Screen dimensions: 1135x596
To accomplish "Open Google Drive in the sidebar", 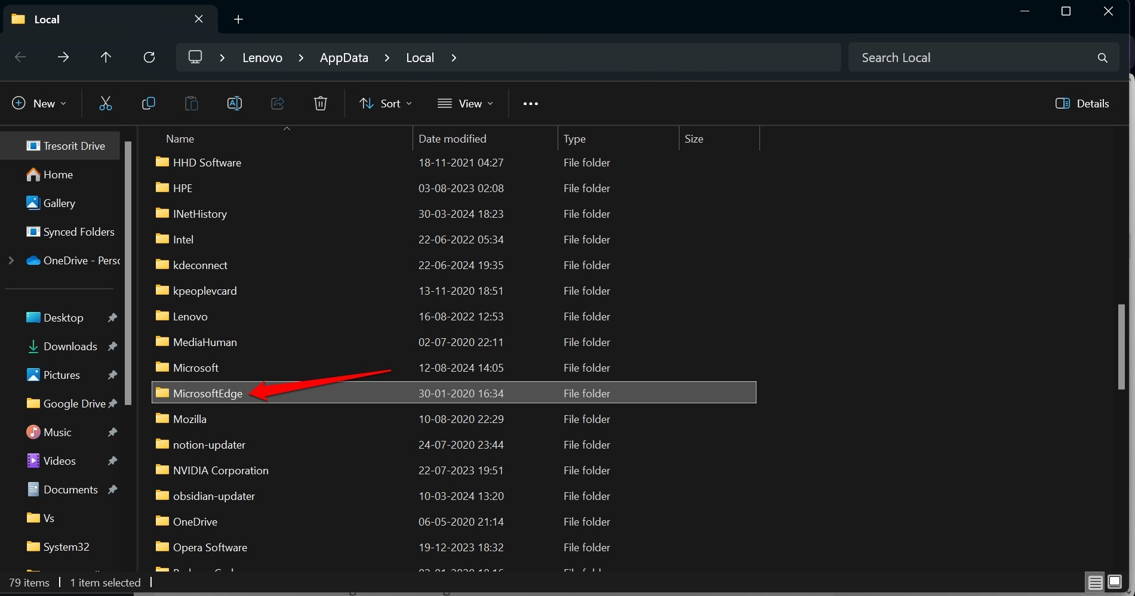I will tap(66, 403).
